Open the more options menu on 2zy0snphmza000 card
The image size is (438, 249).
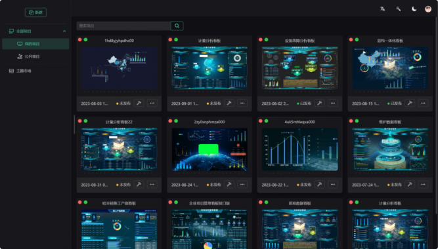coord(242,184)
